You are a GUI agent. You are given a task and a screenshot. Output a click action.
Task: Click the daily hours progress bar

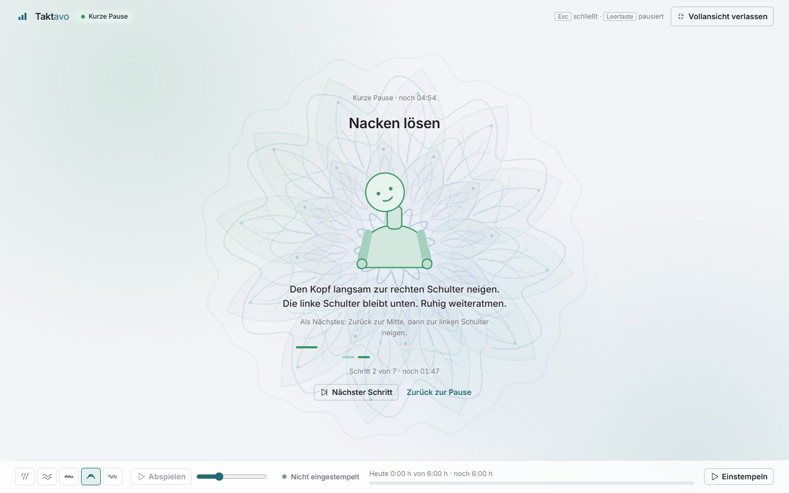click(x=531, y=483)
